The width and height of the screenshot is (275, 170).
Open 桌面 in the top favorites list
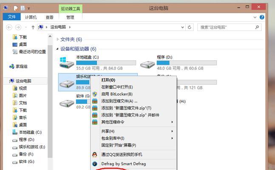(x=23, y=44)
